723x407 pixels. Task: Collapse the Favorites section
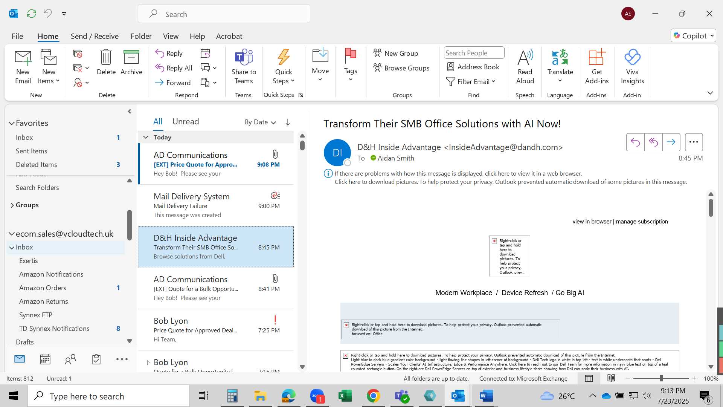click(12, 123)
